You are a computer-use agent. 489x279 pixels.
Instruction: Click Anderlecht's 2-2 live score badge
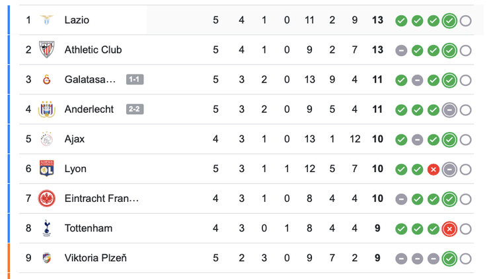(134, 109)
